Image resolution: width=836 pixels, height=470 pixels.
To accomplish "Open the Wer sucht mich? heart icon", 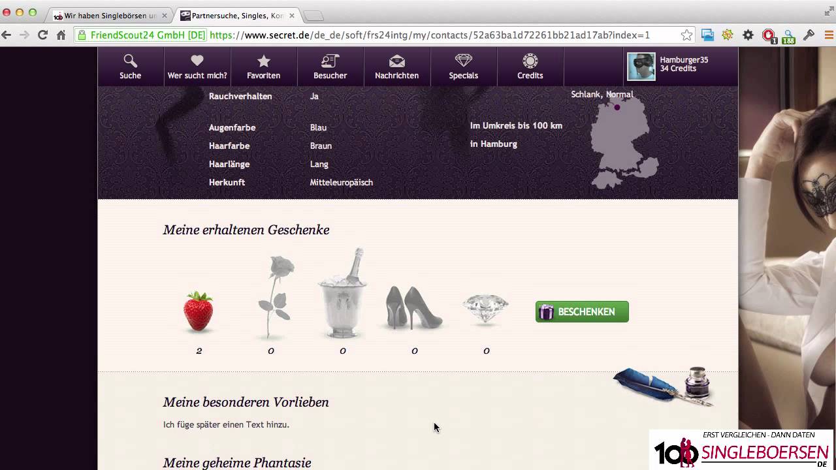I will coord(197,61).
